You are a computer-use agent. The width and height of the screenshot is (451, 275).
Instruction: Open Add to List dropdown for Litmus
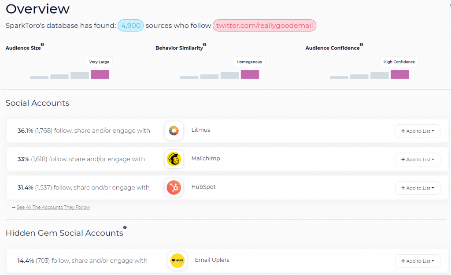pos(418,131)
